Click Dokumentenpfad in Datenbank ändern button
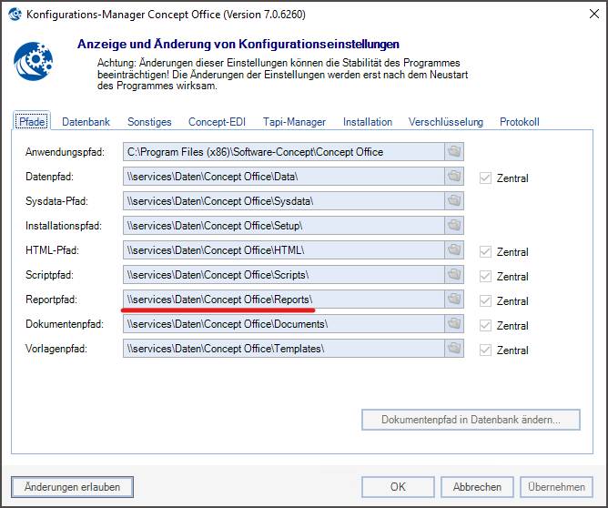Viewport: 608px width, 508px height. (x=471, y=420)
